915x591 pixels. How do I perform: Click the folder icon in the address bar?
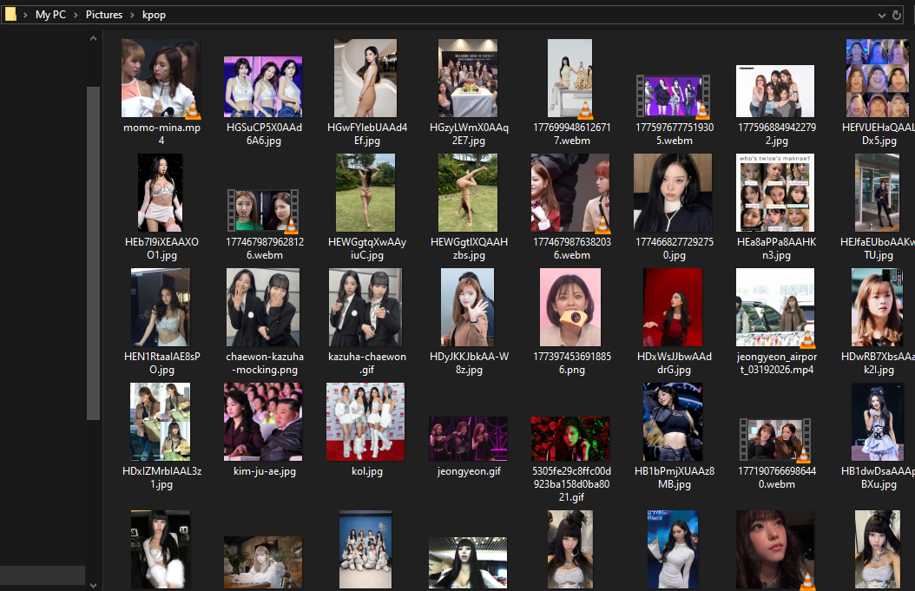10,14
